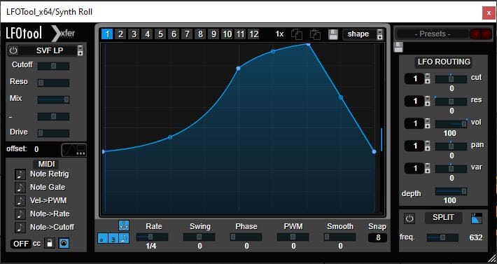Change LFO number stepper for res routing
Viewport: 497px width, 264px height.
[x=427, y=101]
